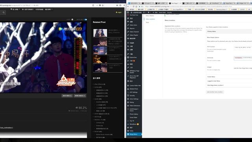Open miniOrange 2-Factor sidebar item
252x142 pixels.
pyautogui.click(x=134, y=110)
